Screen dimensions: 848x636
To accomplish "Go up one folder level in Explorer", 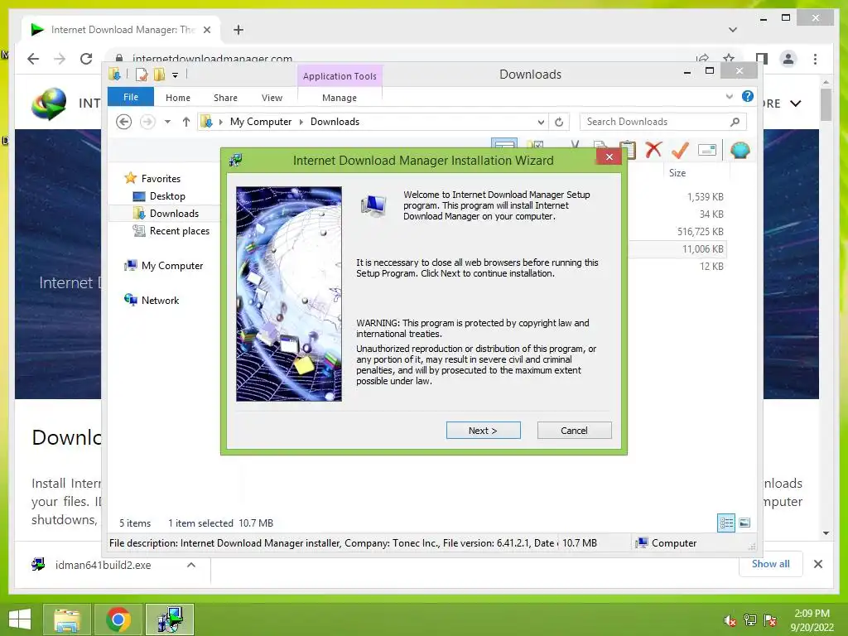I will [186, 122].
